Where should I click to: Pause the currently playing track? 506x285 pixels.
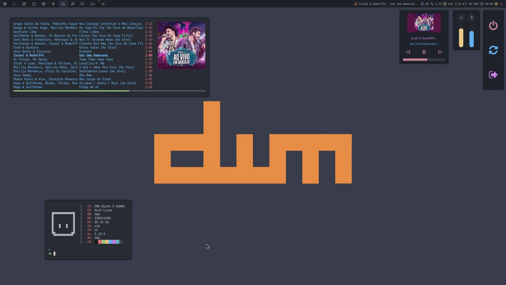(424, 52)
